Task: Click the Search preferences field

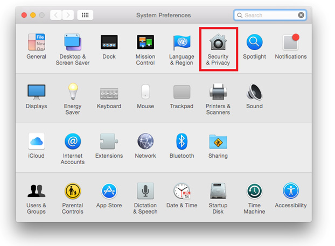Action: 270,15
